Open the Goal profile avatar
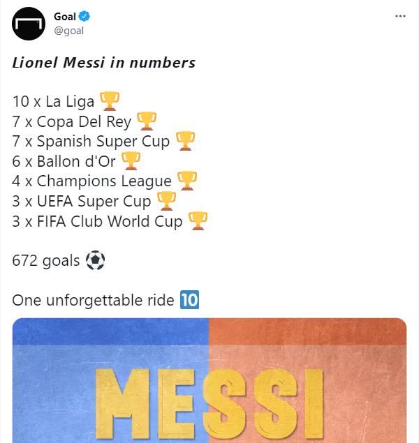The height and width of the screenshot is (443, 419). [x=29, y=23]
